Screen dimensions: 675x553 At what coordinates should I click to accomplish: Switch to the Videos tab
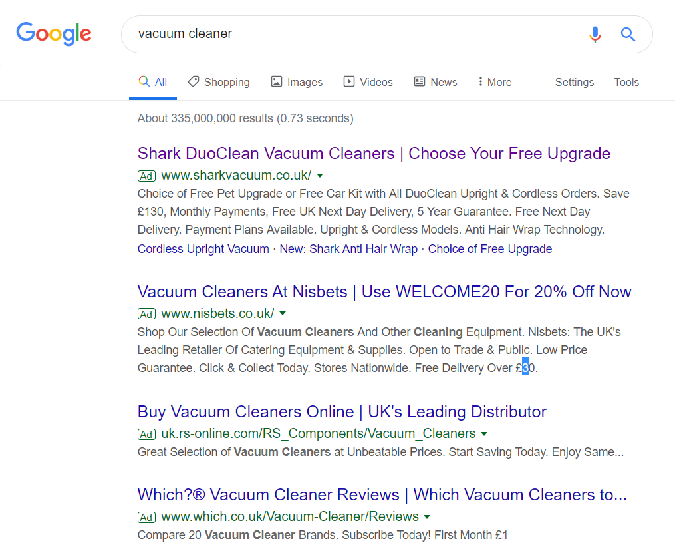coord(368,83)
